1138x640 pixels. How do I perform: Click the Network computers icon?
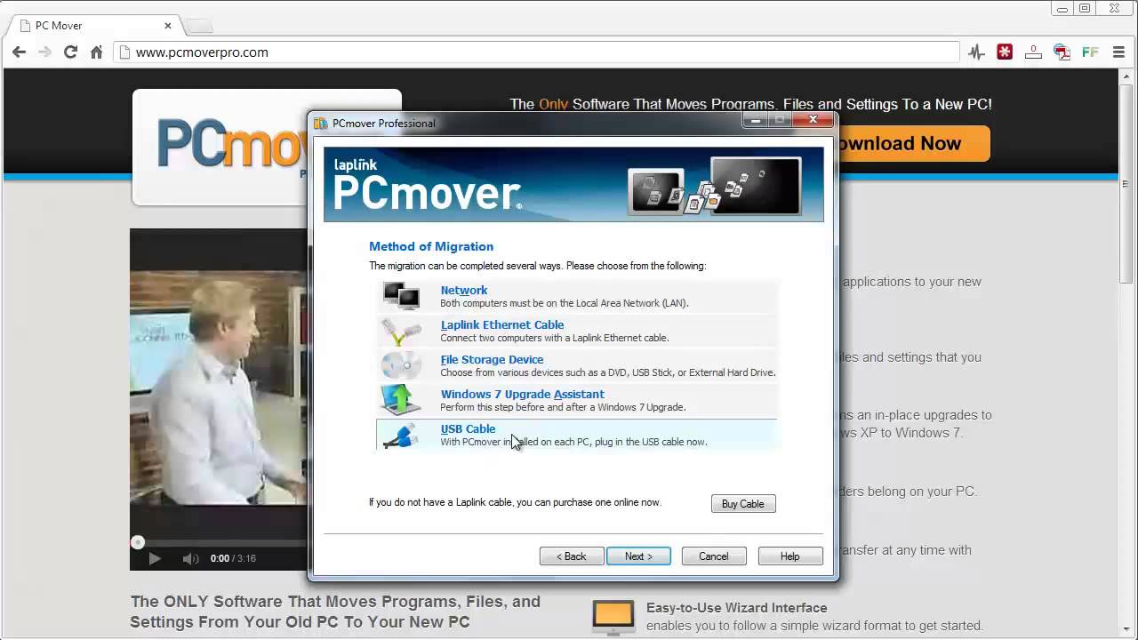click(x=401, y=295)
